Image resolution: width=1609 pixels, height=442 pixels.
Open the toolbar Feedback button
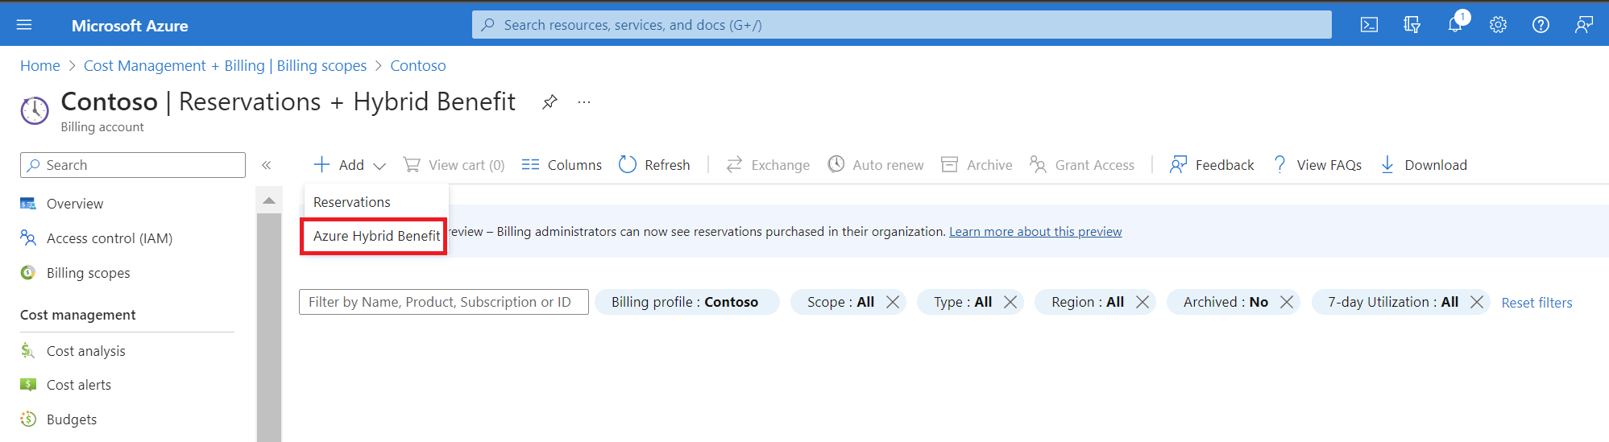tap(1212, 165)
